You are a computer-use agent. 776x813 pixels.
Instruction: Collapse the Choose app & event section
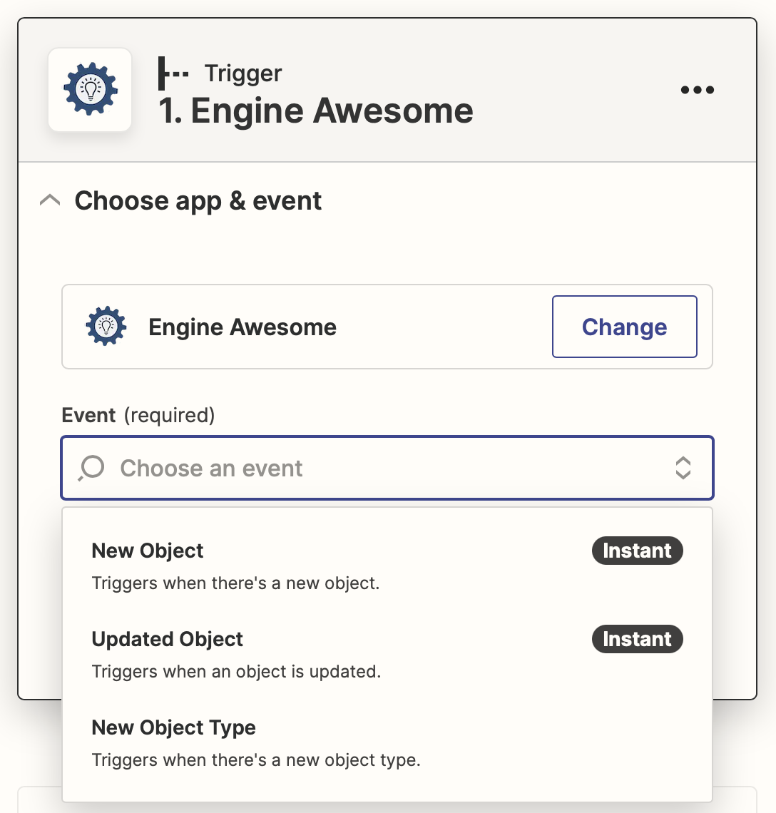49,200
